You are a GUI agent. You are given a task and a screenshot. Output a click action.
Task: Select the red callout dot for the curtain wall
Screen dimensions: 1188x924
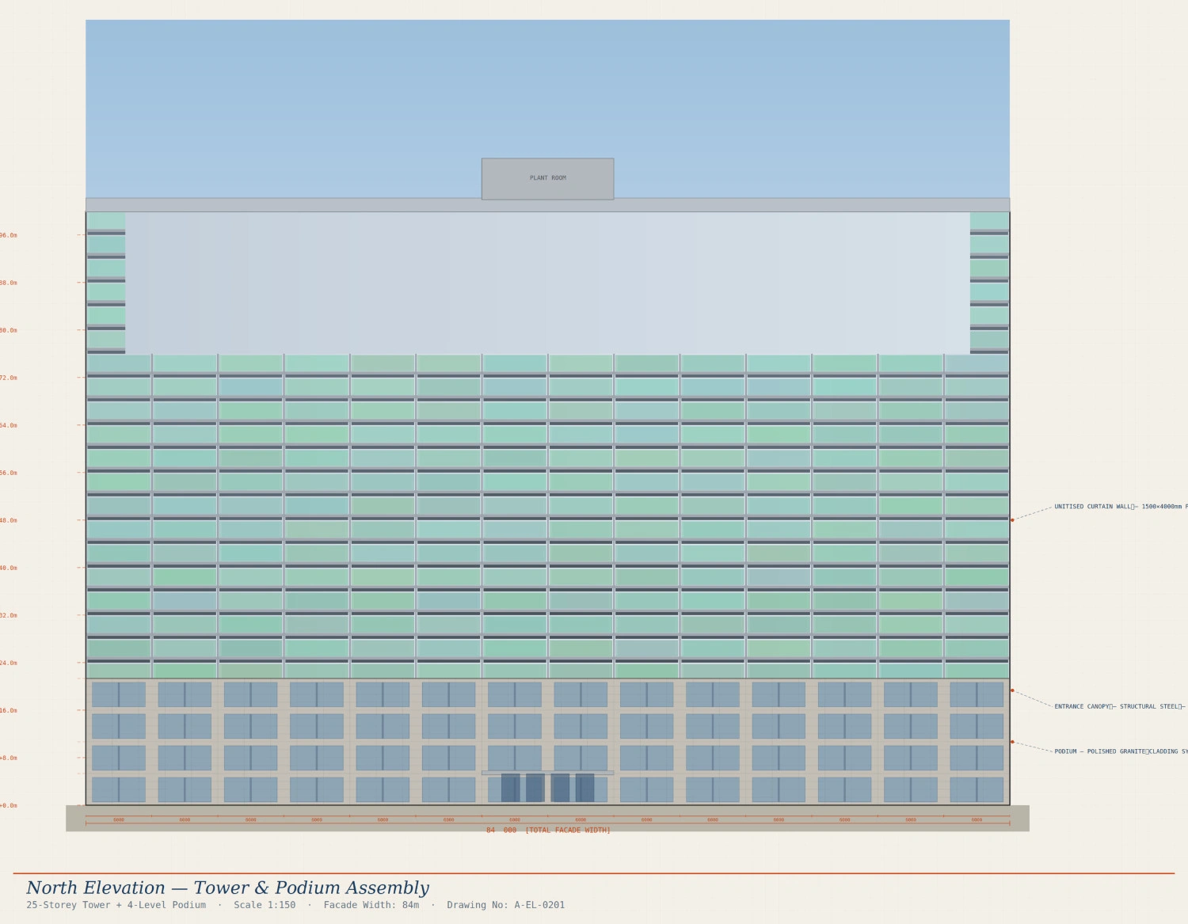coord(1012,519)
